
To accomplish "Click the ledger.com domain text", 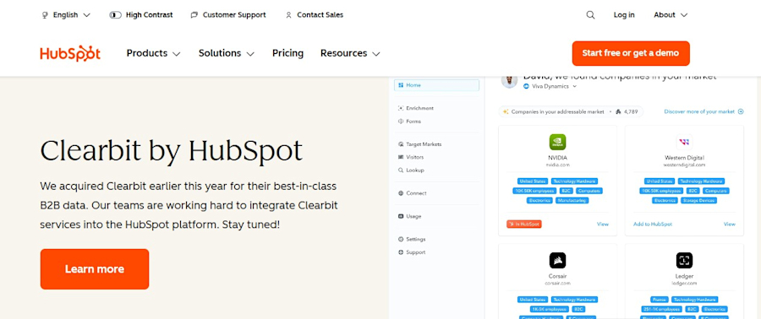I will [x=684, y=284].
